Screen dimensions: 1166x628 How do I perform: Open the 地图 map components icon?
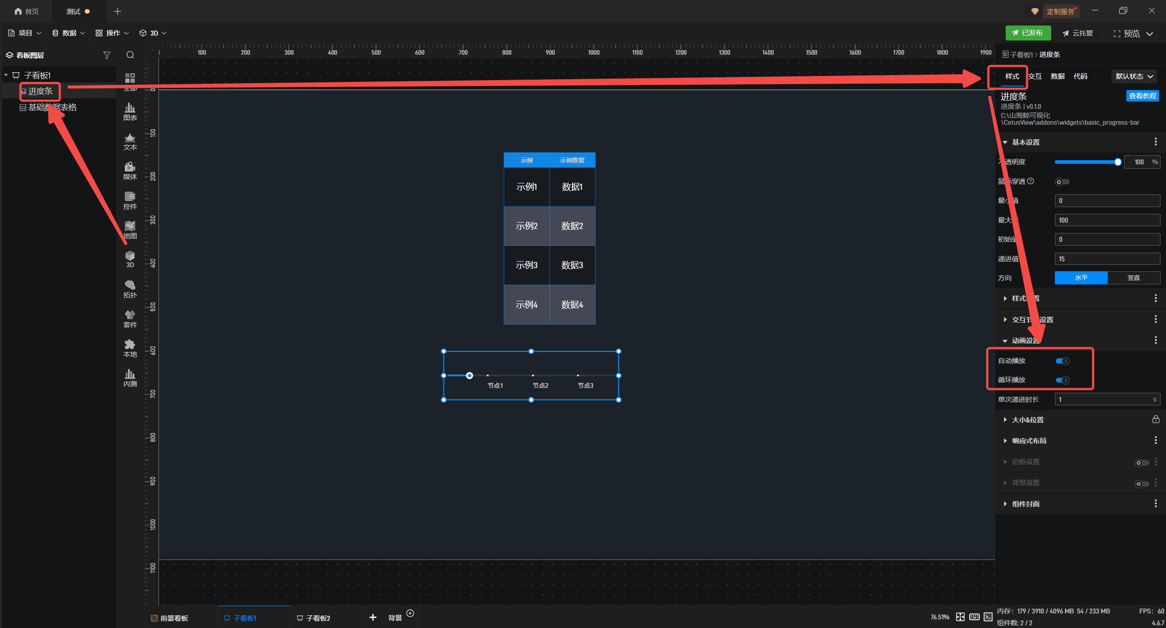(130, 229)
